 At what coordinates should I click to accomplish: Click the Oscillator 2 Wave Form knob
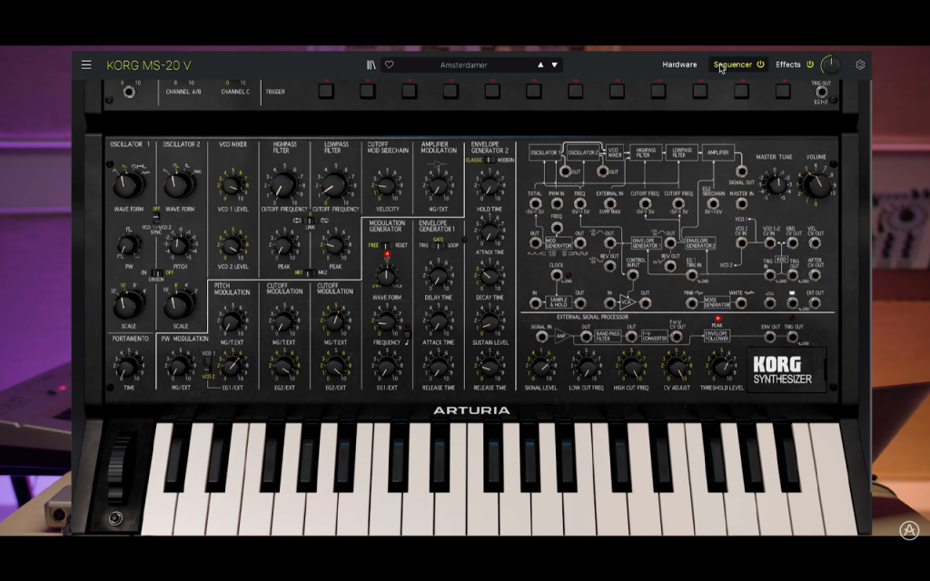pos(179,184)
